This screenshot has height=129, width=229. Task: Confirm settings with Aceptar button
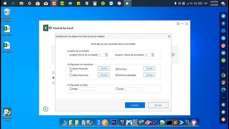click(135, 105)
